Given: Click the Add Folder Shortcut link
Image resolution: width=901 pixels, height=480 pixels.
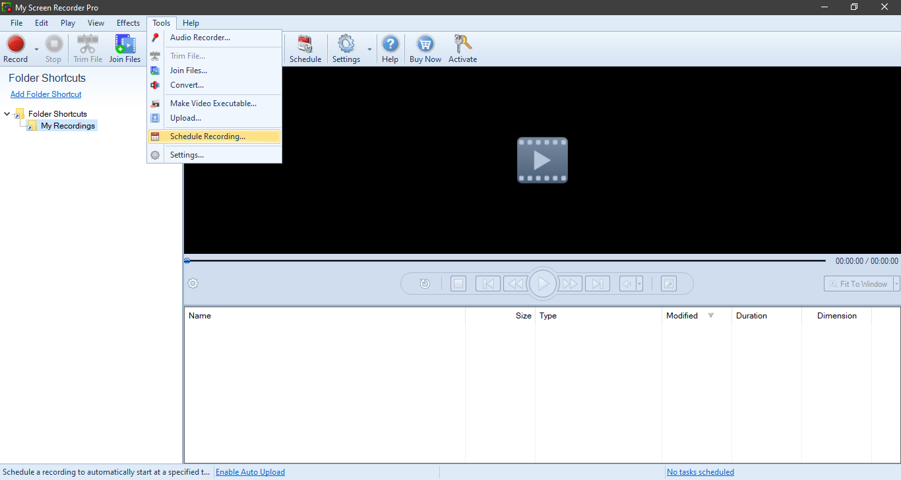Looking at the screenshot, I should (46, 94).
